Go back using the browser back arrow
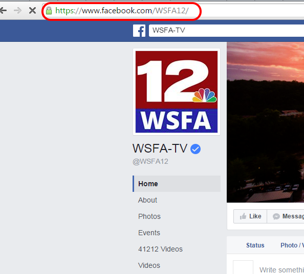The height and width of the screenshot is (274, 304). (x=3, y=10)
